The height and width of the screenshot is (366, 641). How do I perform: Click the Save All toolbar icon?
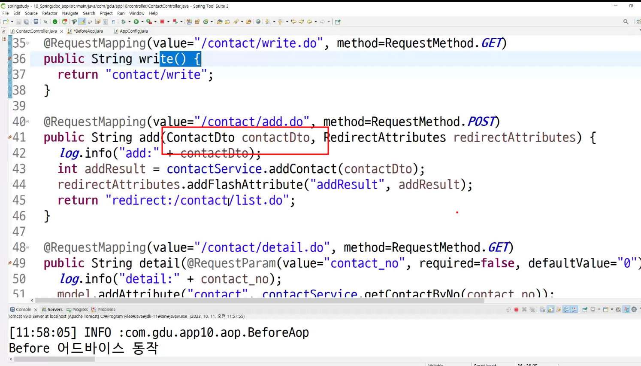click(x=27, y=21)
